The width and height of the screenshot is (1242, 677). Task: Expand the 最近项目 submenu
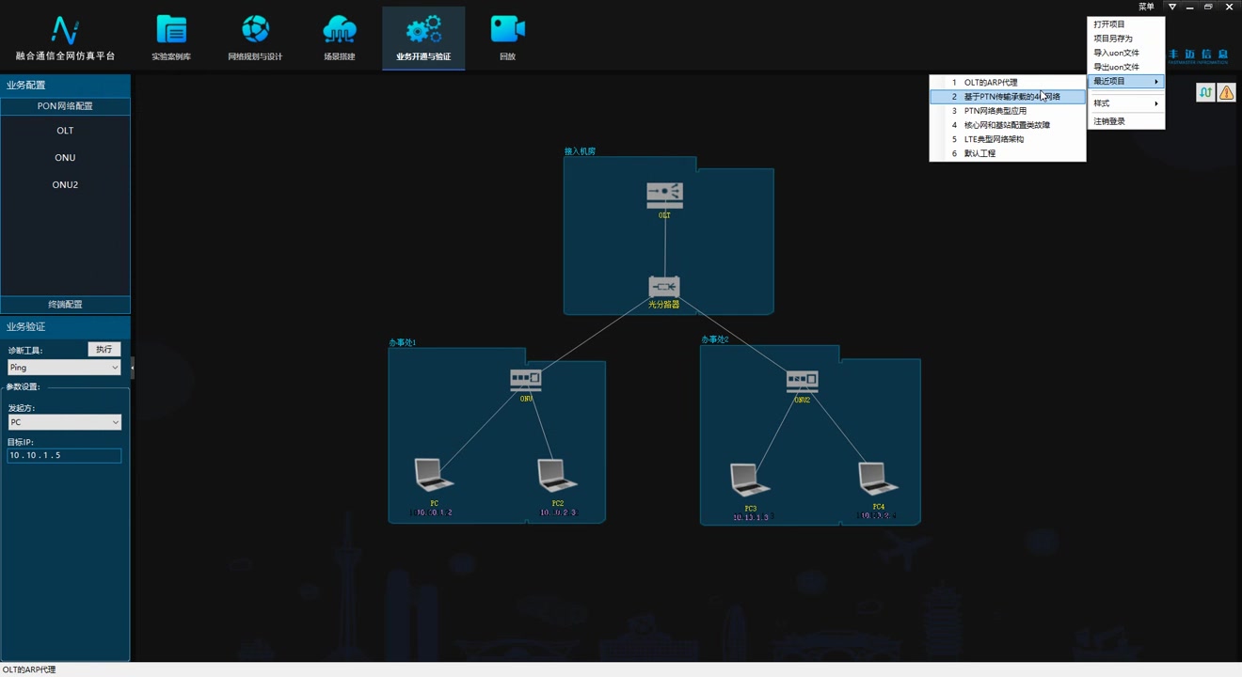[x=1126, y=82]
